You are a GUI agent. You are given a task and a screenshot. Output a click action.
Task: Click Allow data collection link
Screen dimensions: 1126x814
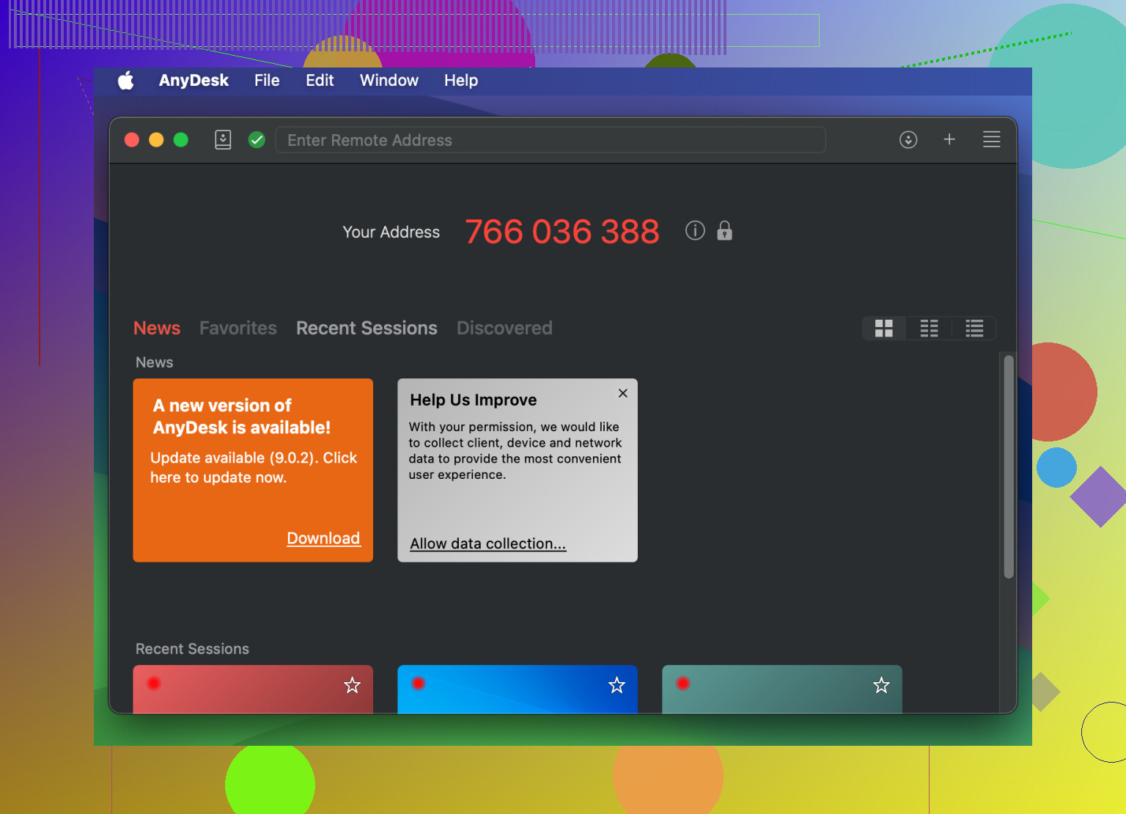[488, 543]
